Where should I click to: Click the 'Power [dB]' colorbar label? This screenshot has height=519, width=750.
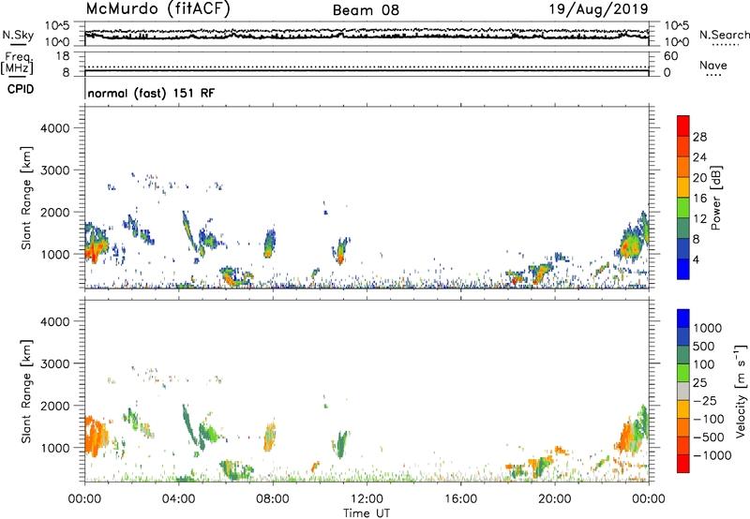point(715,198)
